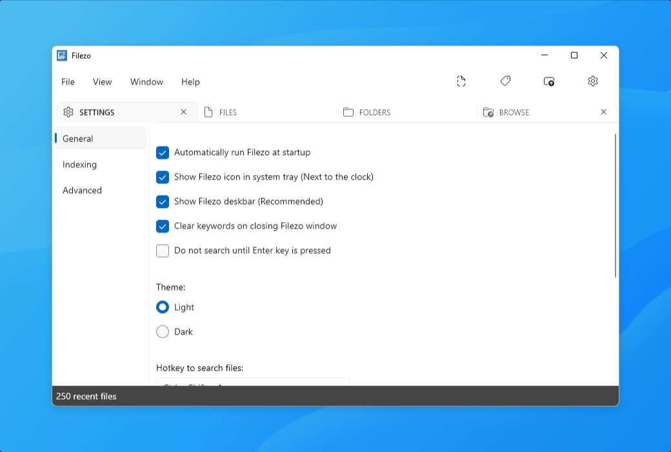Switch to the FOLDERS tab
This screenshot has height=452, width=671.
coord(407,112)
